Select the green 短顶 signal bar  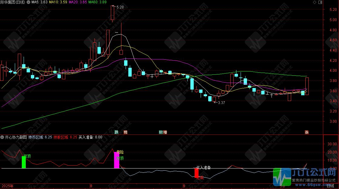[24, 162]
